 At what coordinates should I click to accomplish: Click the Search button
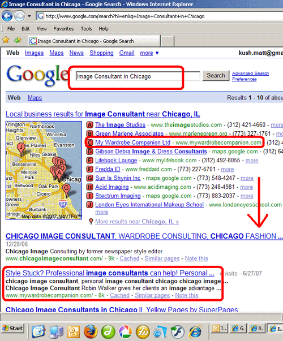point(216,75)
